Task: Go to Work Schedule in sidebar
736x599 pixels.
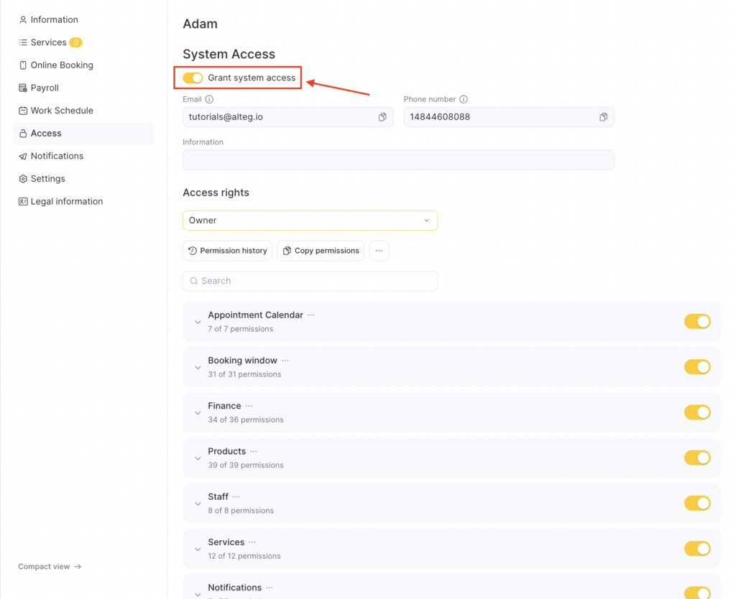Action: [62, 111]
